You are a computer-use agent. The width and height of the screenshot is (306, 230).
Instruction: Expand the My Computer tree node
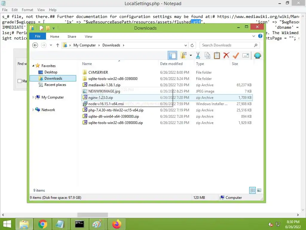(x=33, y=97)
